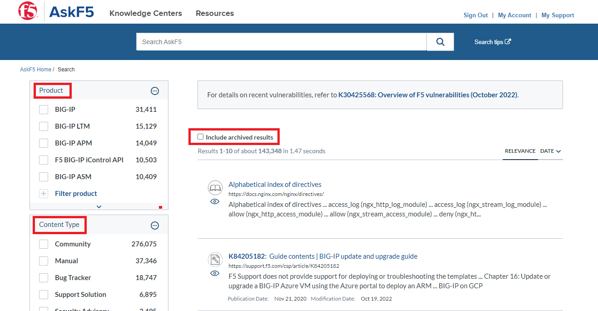Sort results by RELEVANCE
Screen dimensions: 598x311
pos(520,151)
